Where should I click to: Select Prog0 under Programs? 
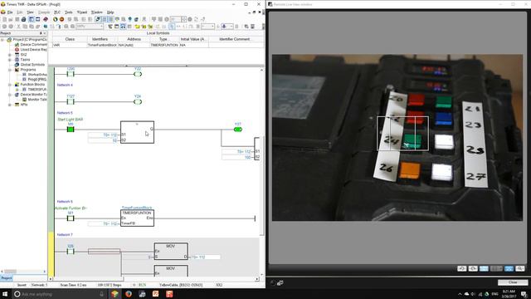tap(37, 80)
